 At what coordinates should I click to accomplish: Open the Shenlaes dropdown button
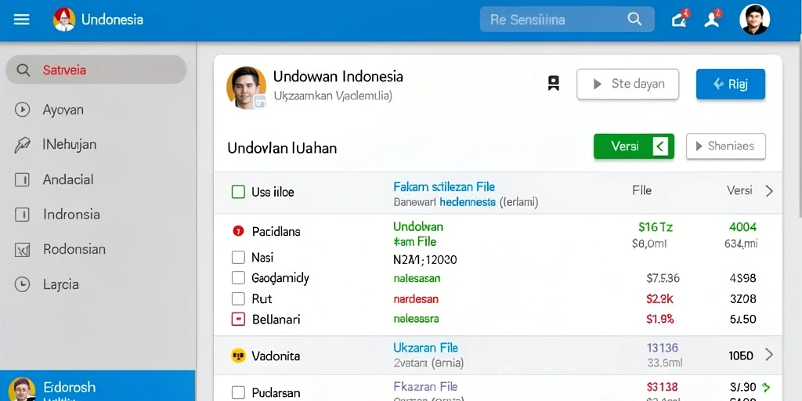pos(726,146)
